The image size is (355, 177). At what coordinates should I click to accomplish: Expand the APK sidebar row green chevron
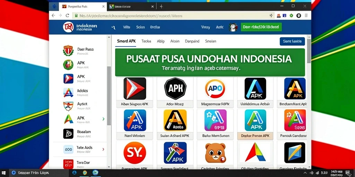[x=103, y=119]
